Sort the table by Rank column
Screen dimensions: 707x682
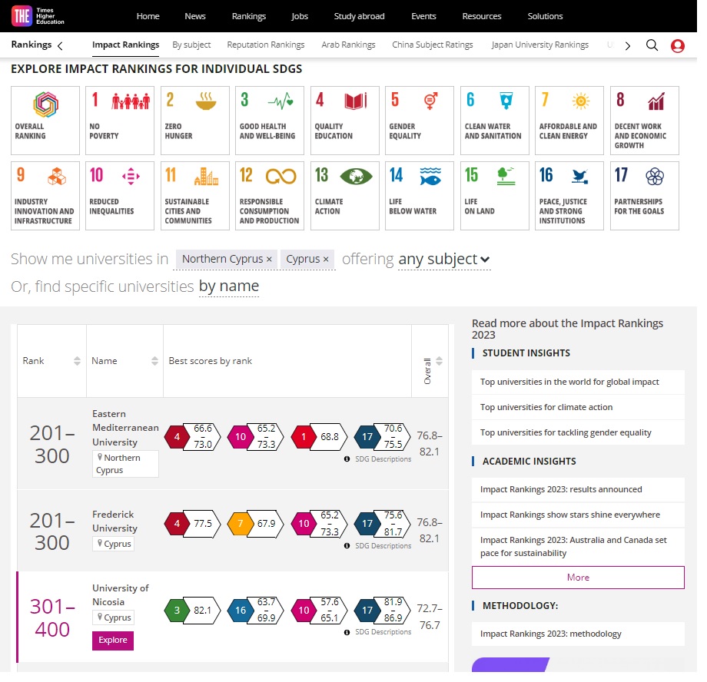pos(77,361)
